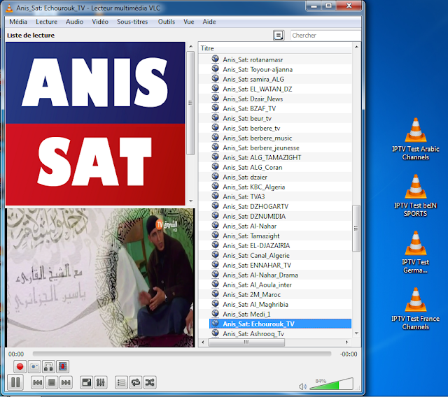Image resolution: width=448 pixels, height=397 pixels.
Task: Pause playback
Action: 15,382
